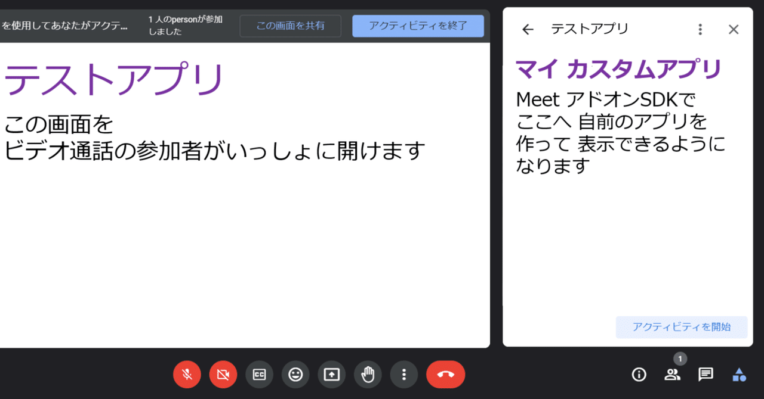Enable closed captions
This screenshot has height=399, width=764.
(x=259, y=375)
